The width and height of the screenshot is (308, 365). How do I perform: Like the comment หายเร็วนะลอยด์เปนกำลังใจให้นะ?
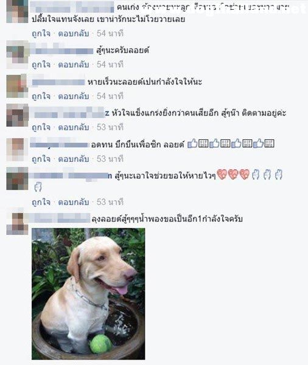41,96
